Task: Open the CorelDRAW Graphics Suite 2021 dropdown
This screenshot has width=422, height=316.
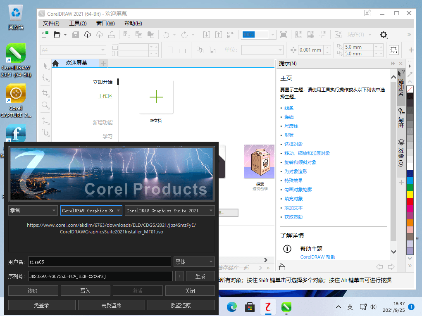Action: [x=170, y=211]
